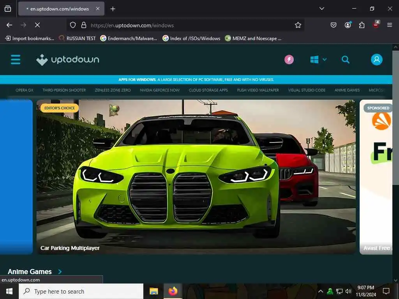This screenshot has width=399, height=299.
Task: Open the Car Parking Multiplayer featured banner
Action: pyautogui.click(x=196, y=177)
